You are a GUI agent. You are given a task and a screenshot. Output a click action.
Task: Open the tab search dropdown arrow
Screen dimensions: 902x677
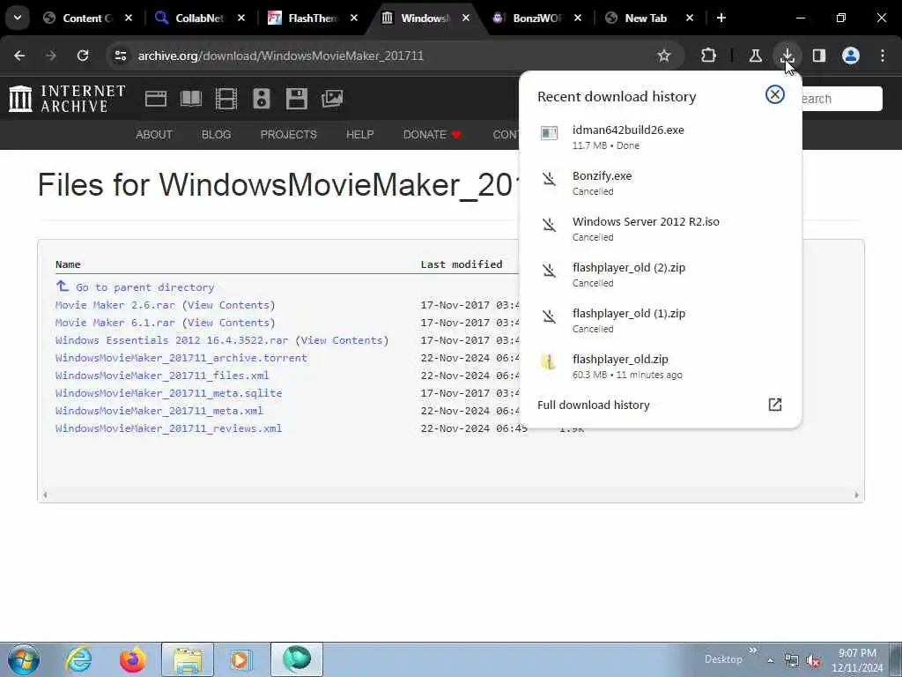click(18, 18)
